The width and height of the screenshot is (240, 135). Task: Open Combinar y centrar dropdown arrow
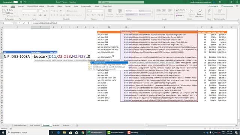[x=83, y=15]
